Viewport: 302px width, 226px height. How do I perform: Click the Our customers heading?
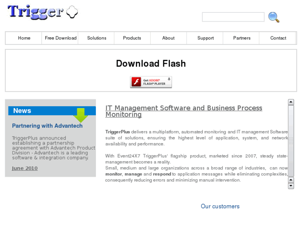[220, 207]
